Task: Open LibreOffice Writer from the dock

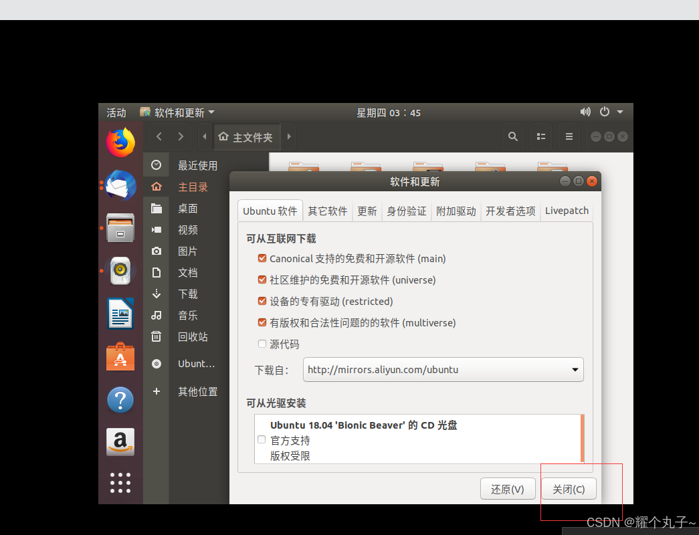Action: click(x=120, y=314)
